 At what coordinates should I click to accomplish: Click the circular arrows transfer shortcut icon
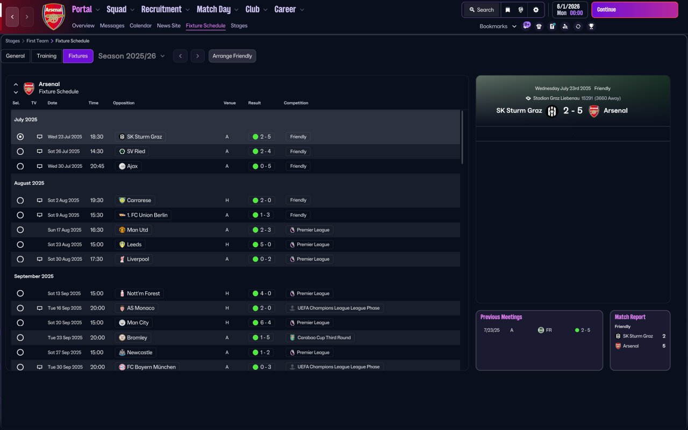(x=578, y=26)
